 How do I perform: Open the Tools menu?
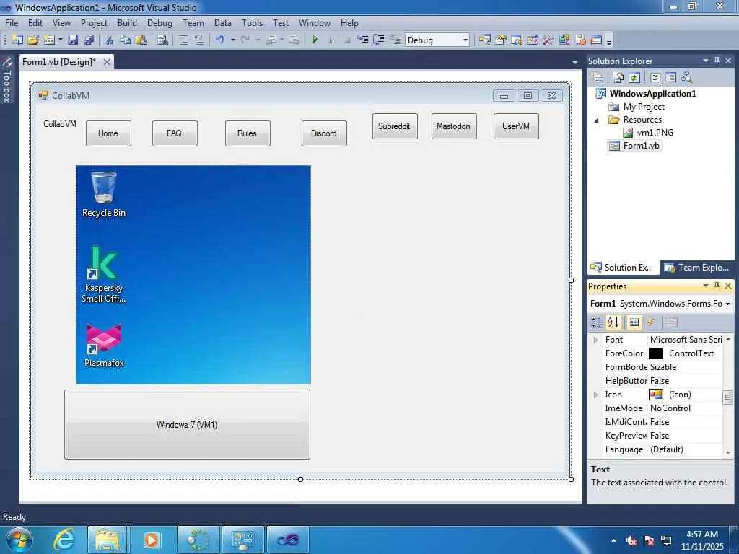pyautogui.click(x=252, y=22)
